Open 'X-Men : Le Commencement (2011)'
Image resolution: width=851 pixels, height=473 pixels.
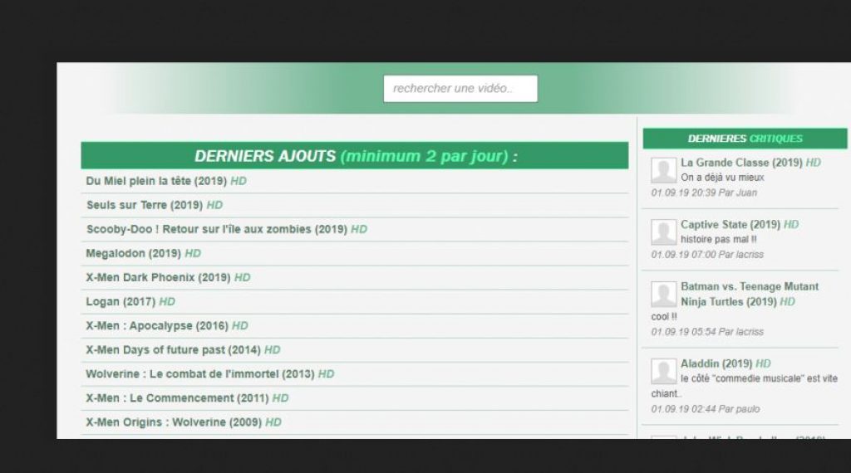pos(177,397)
